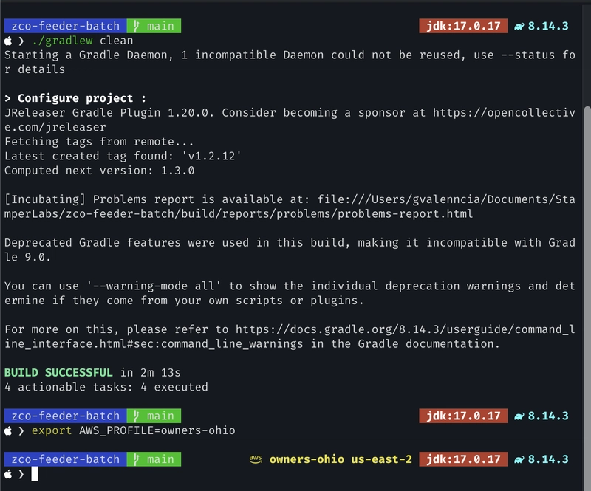This screenshot has height=491, width=591.
Task: Click the prompt chevron before ./gradlew clean
Action: [x=21, y=41]
